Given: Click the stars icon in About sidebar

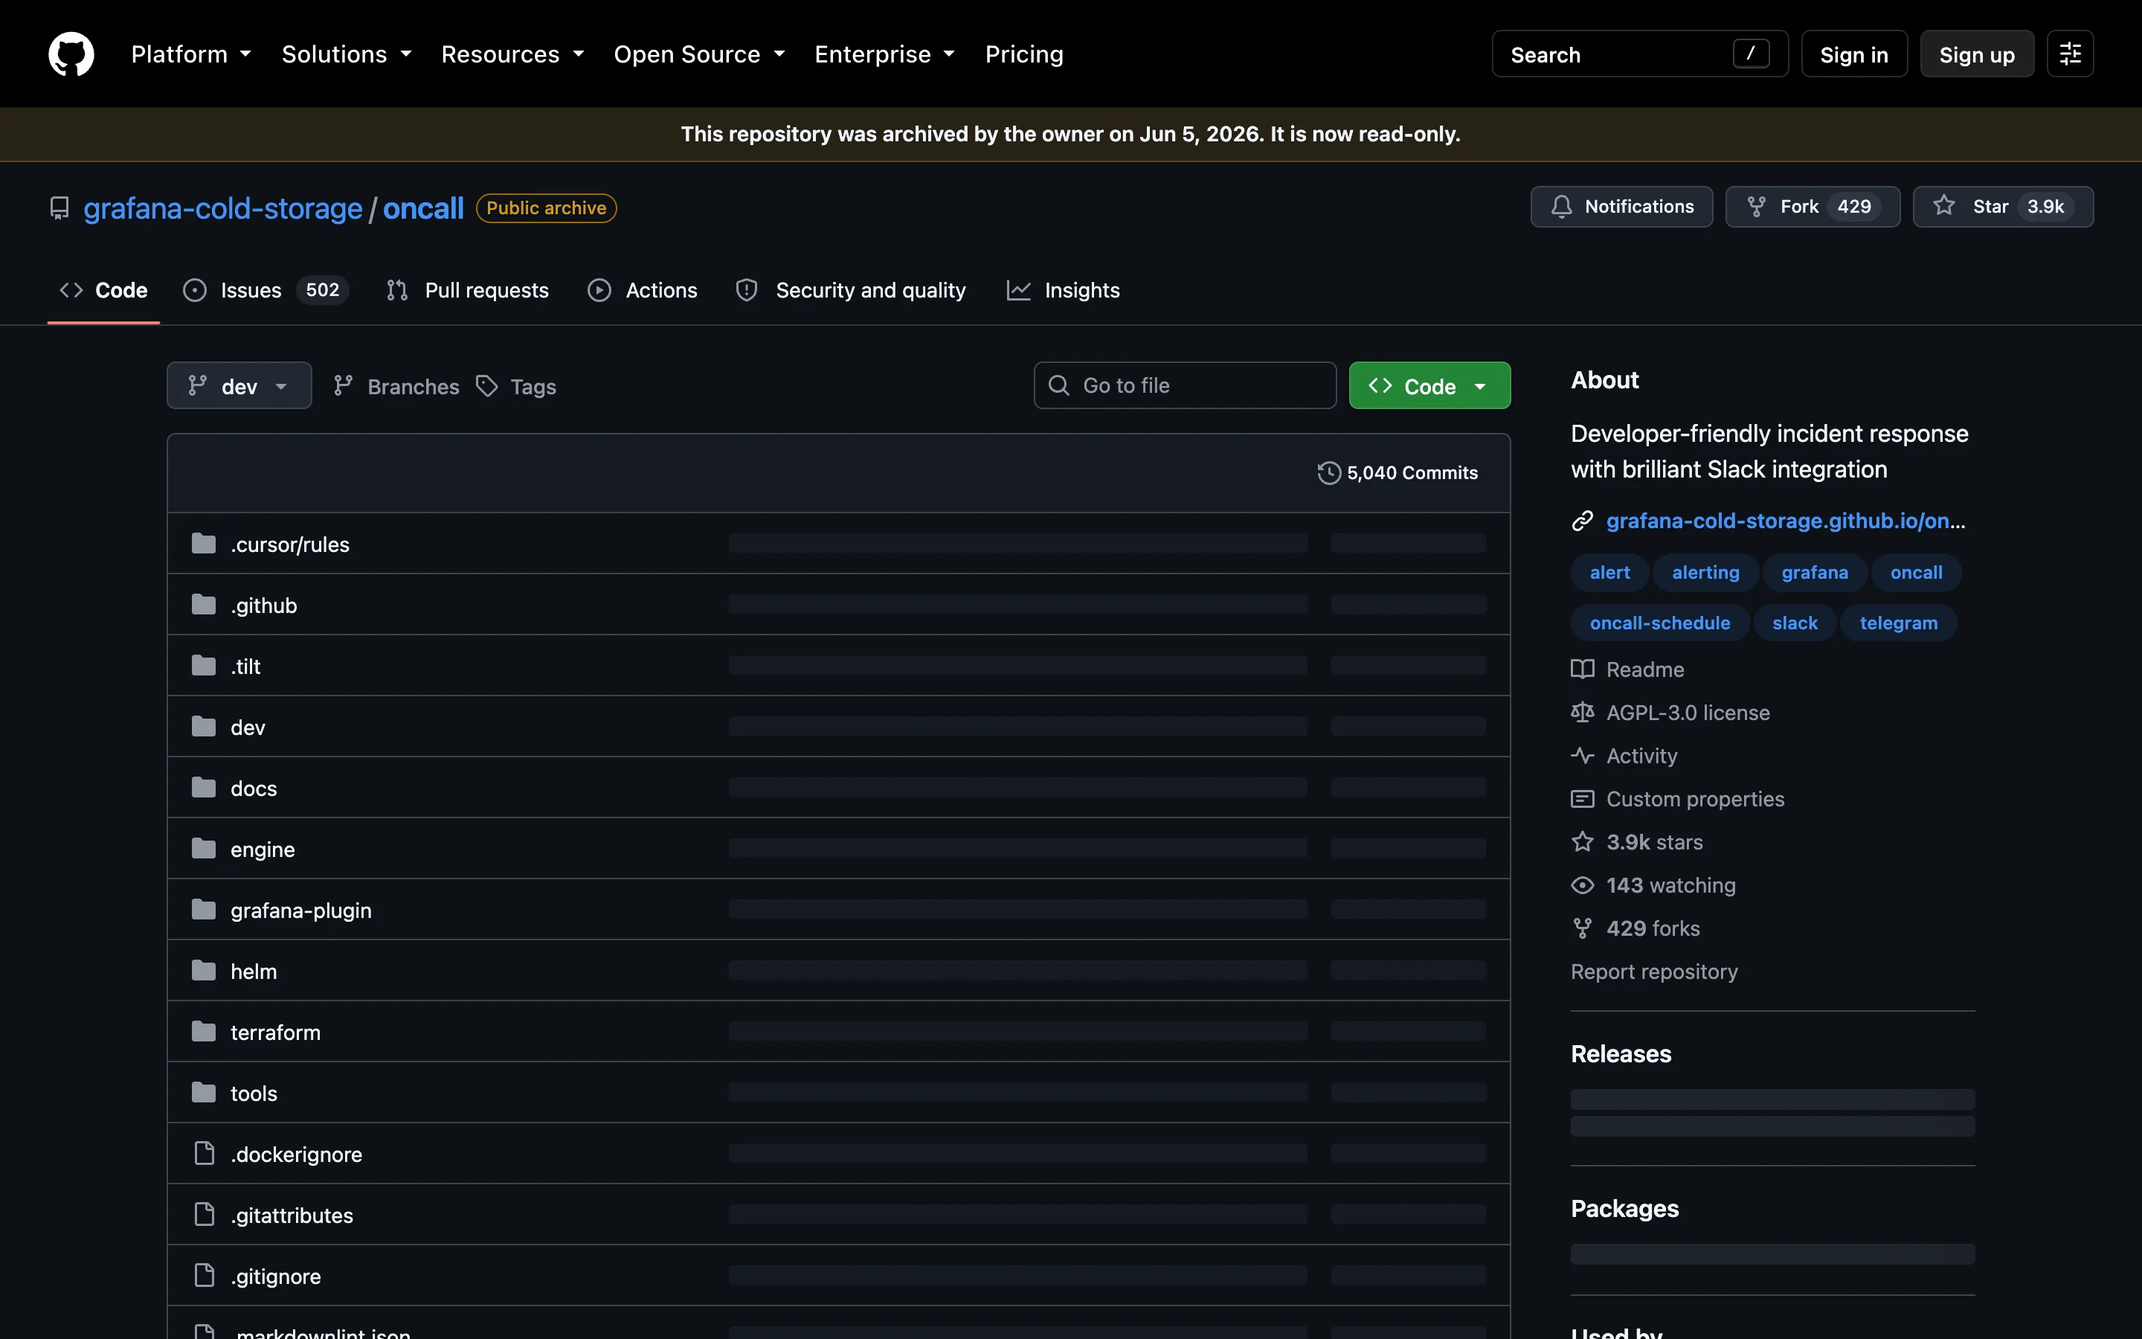Looking at the screenshot, I should pos(1583,842).
